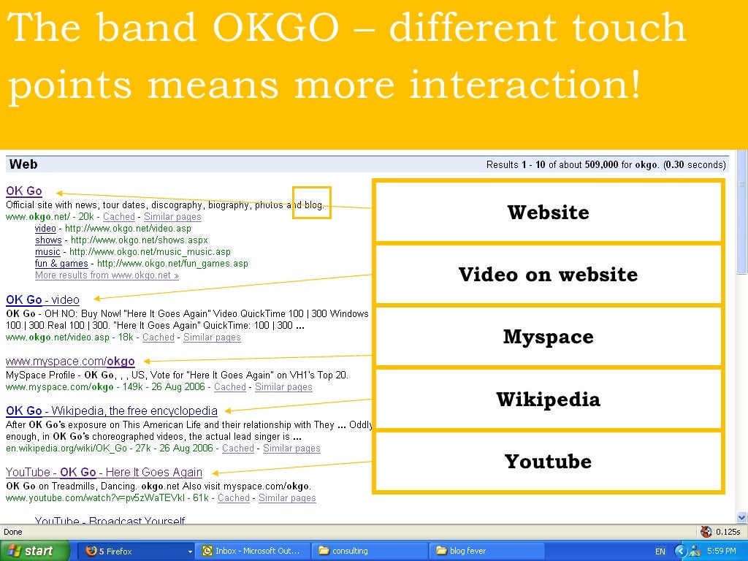
Task: Click the green "www.okgo.net/video.asp - 18k" text
Action: tap(69, 337)
